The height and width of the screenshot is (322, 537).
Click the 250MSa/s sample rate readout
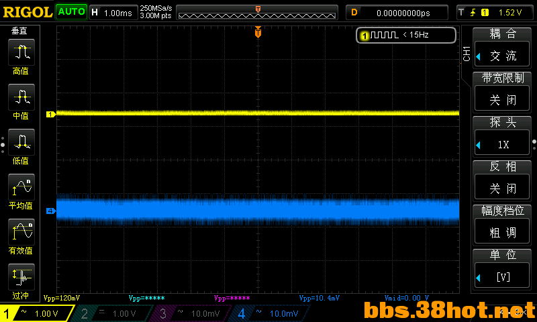point(156,9)
